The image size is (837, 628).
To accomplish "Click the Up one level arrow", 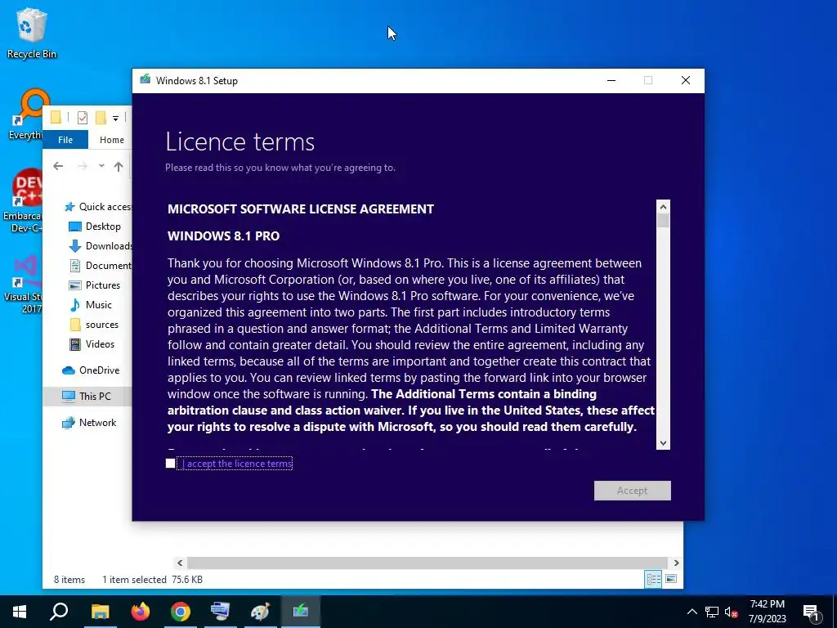I will pyautogui.click(x=119, y=166).
